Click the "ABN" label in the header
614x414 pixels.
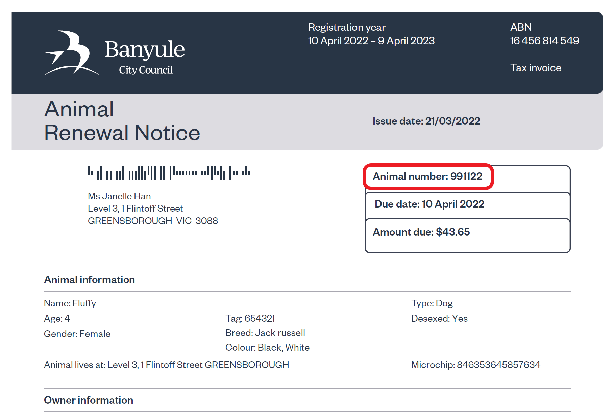521,27
